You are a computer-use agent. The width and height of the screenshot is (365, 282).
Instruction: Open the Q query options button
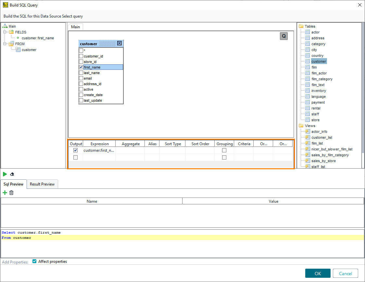283,36
